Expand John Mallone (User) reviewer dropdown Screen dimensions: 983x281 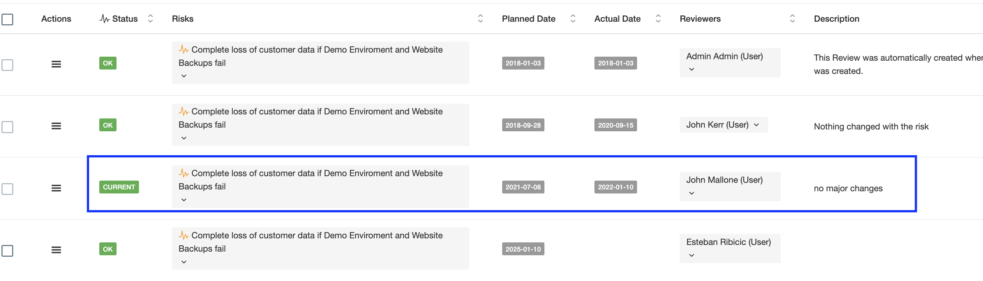(691, 193)
